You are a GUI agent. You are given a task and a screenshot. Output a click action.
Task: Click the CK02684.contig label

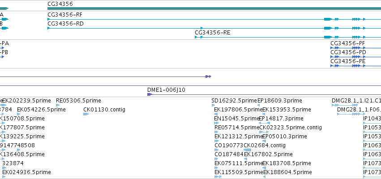point(265,146)
